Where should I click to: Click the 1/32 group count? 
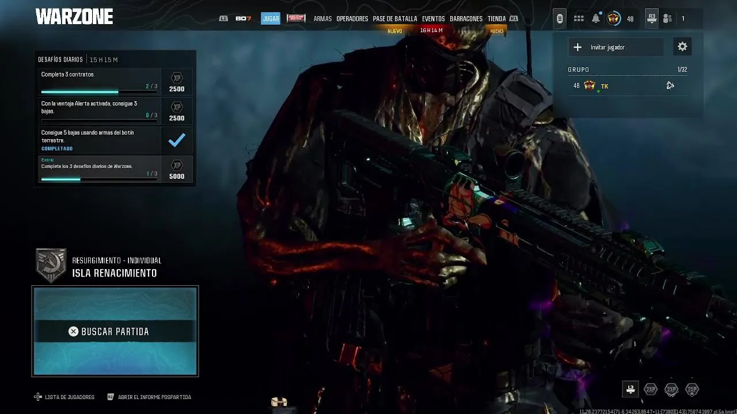[682, 70]
